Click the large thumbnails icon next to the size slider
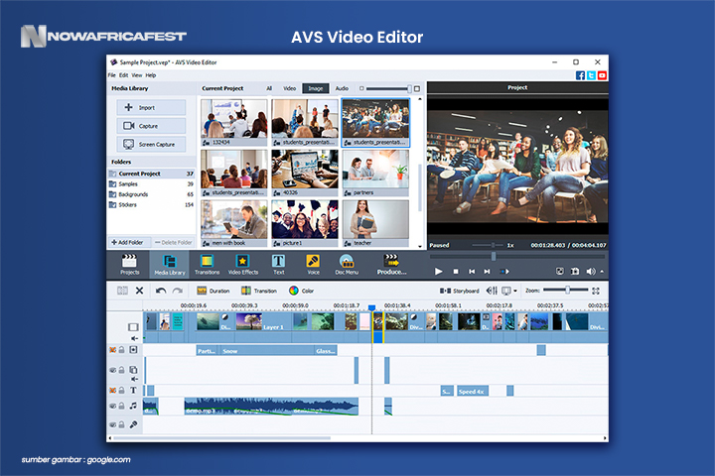The height and width of the screenshot is (476, 715). pyautogui.click(x=417, y=89)
